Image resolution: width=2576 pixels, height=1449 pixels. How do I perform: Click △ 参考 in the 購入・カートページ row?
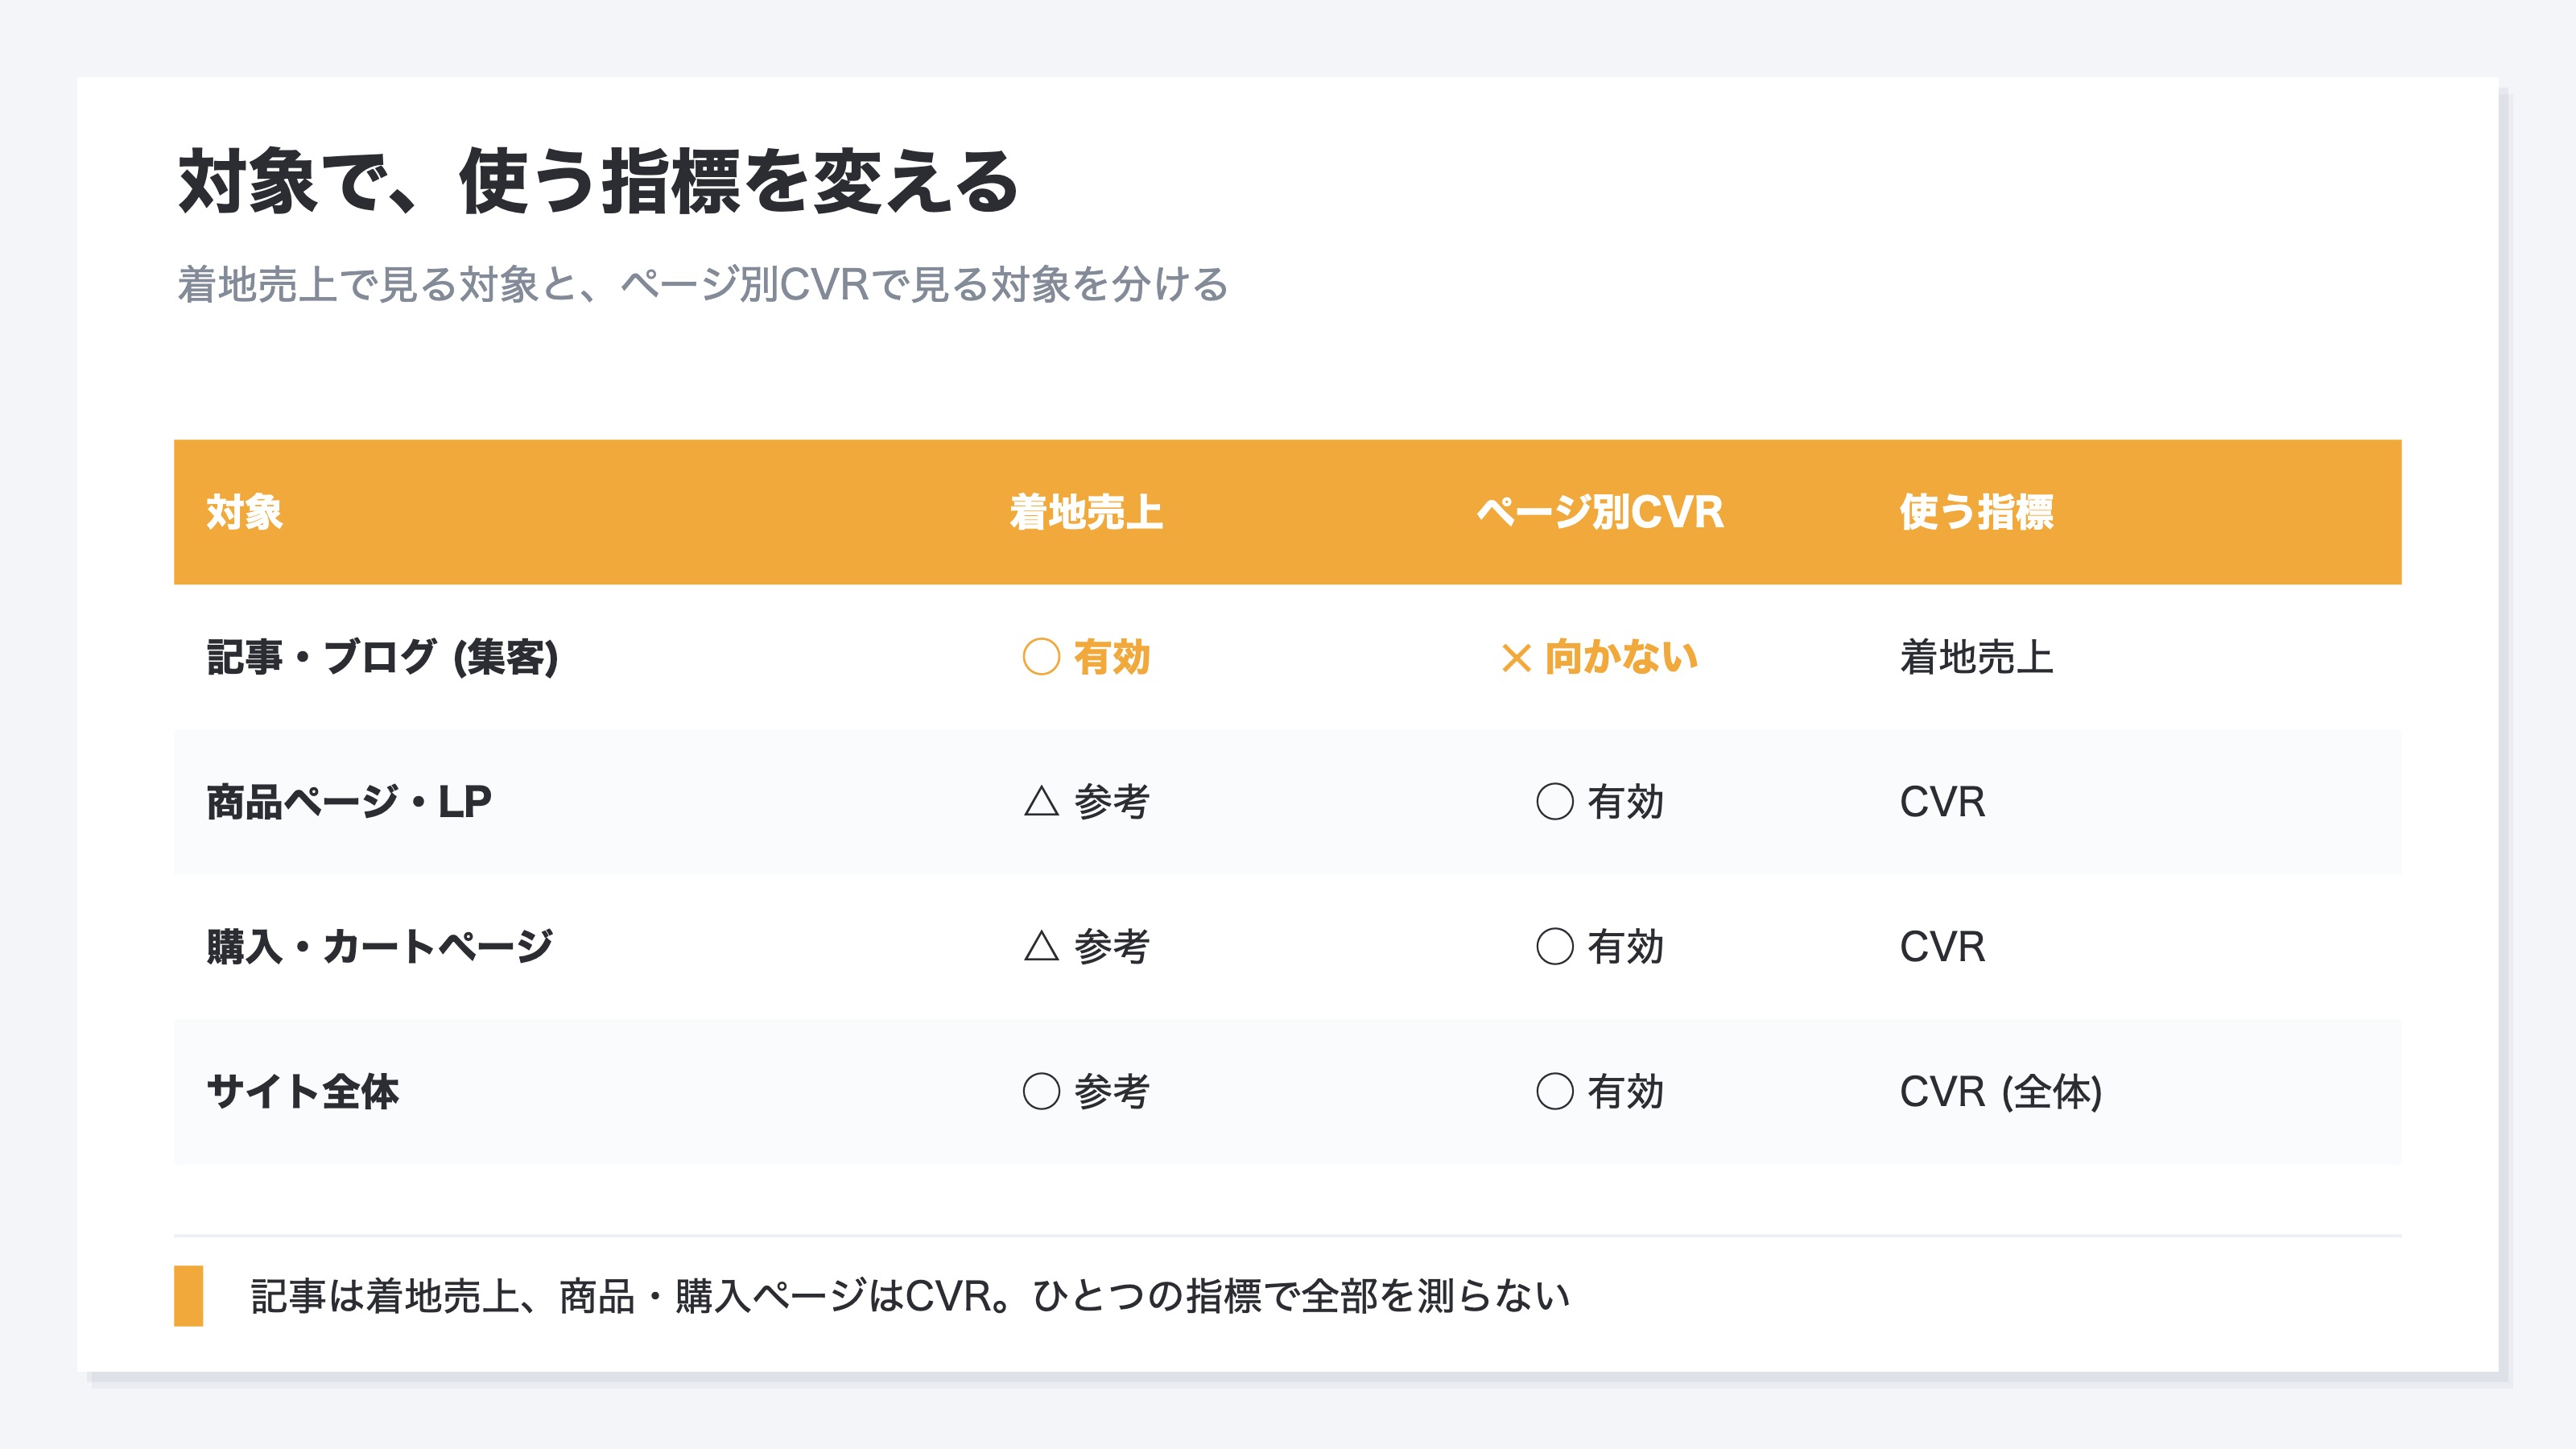[1086, 947]
